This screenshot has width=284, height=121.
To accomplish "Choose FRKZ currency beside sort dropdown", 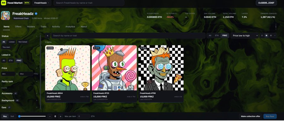I will pos(225,36).
